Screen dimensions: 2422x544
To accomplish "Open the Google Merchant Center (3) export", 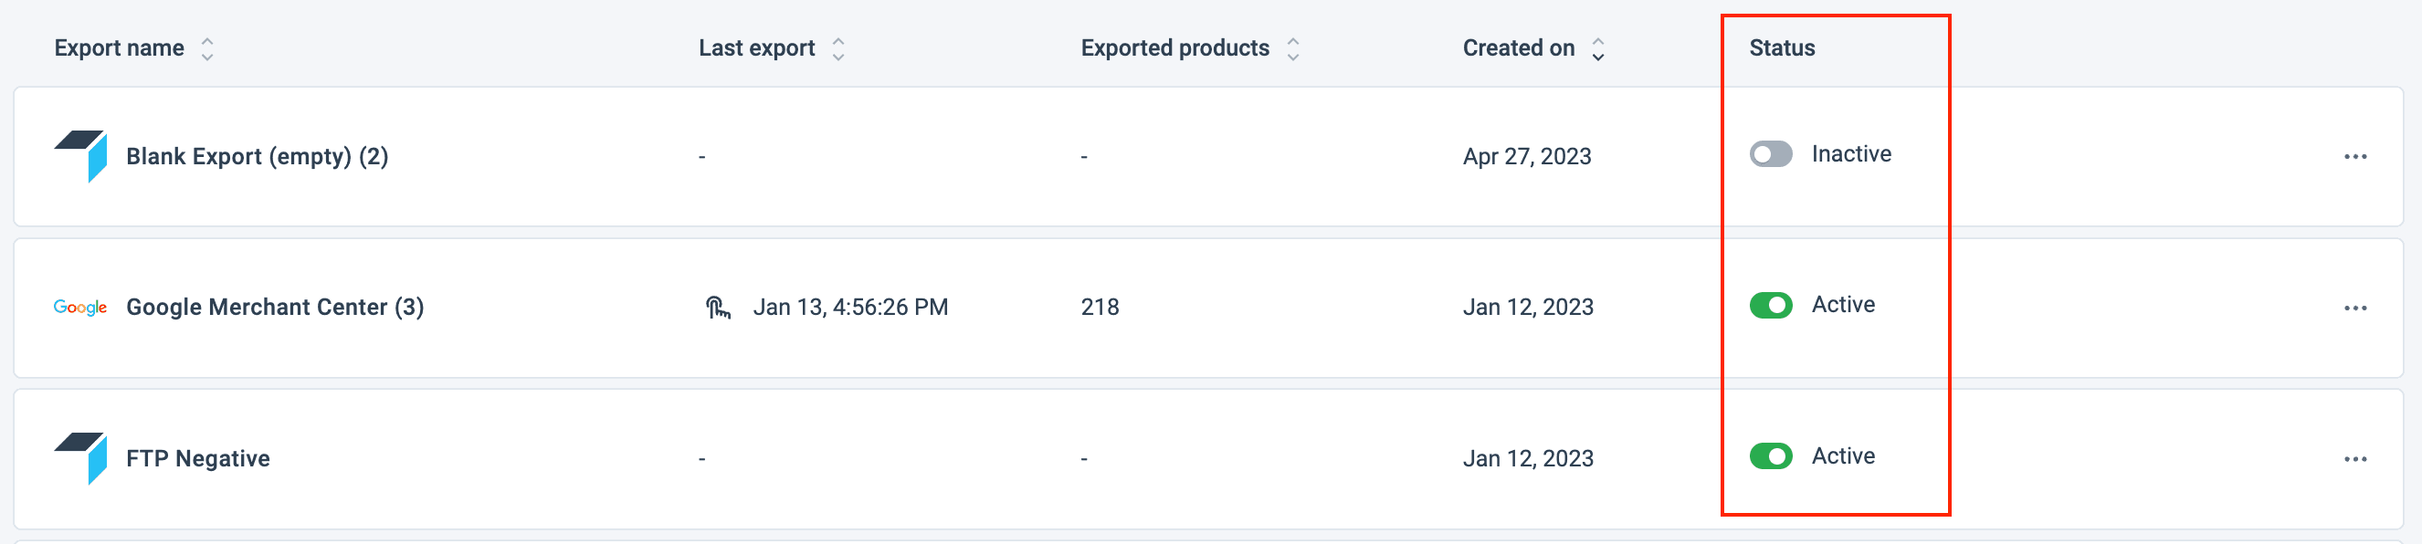I will tap(275, 308).
